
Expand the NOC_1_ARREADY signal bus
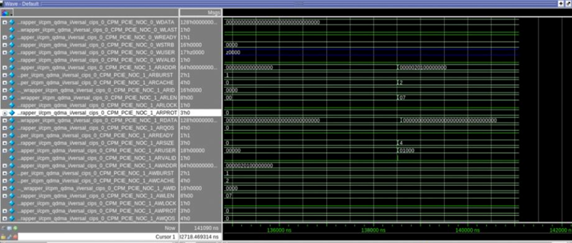(x=5, y=135)
